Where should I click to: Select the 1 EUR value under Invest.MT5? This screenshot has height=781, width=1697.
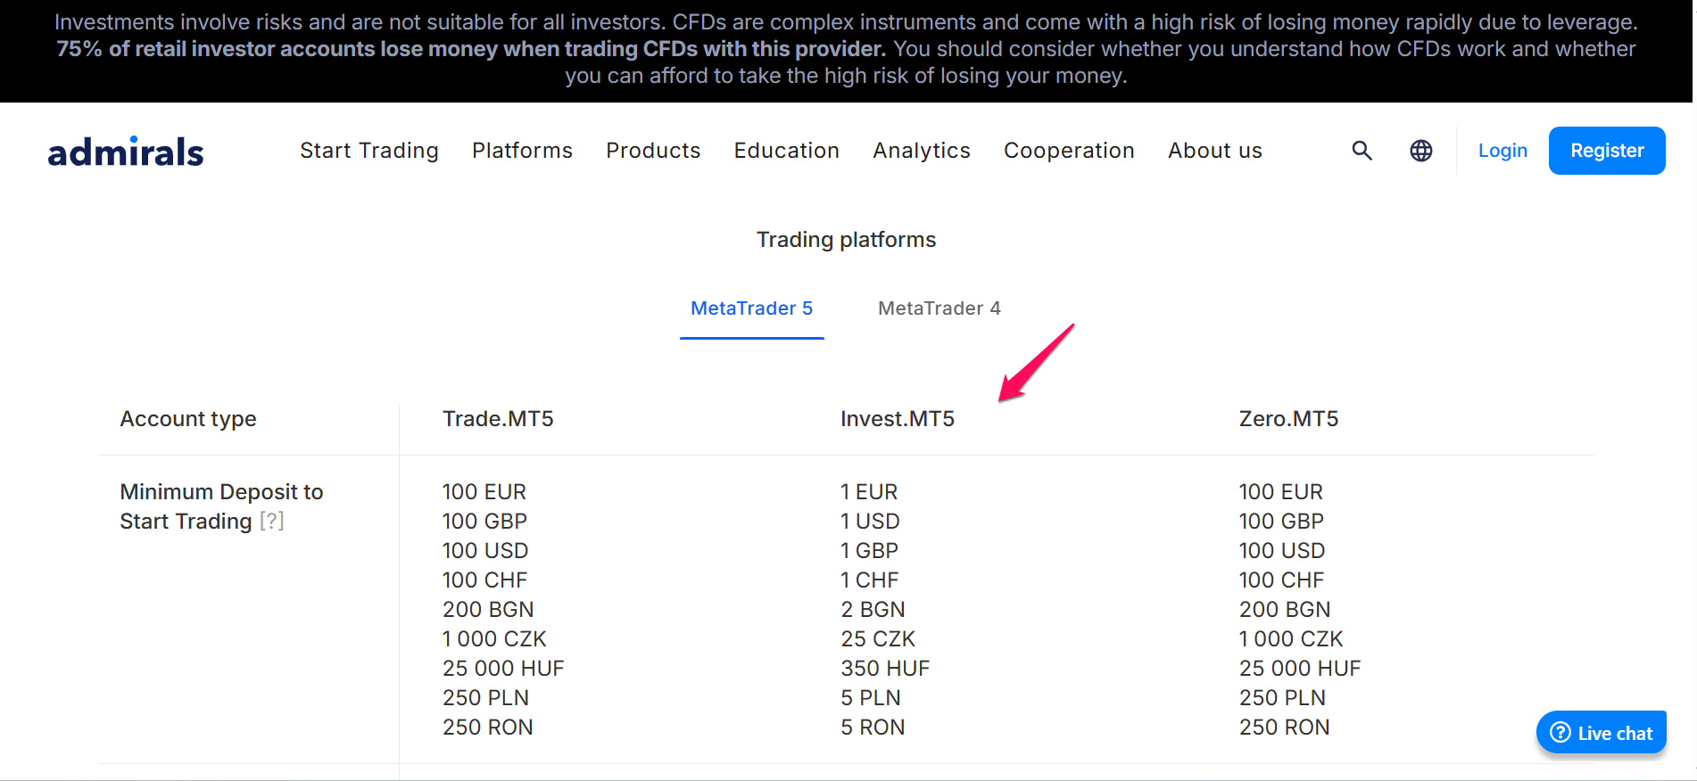click(x=869, y=492)
